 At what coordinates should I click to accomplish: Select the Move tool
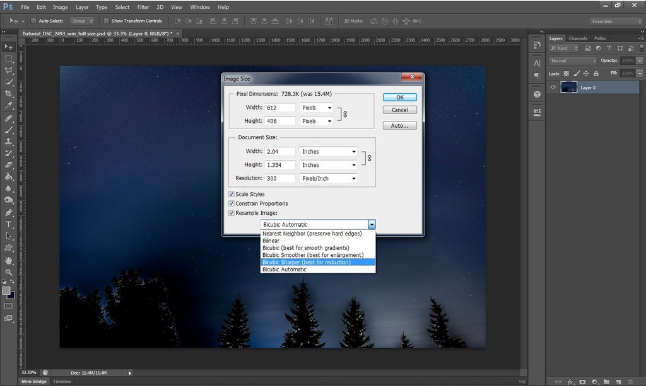coord(8,47)
